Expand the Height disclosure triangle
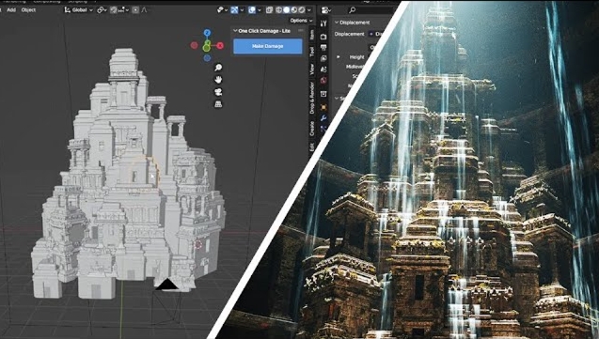 (339, 57)
